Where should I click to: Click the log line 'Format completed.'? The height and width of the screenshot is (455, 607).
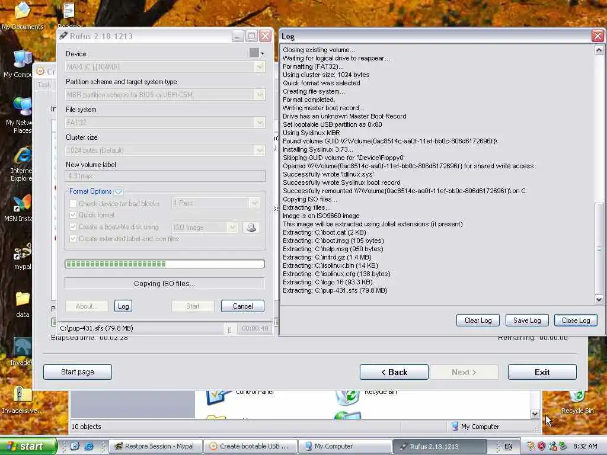point(309,100)
